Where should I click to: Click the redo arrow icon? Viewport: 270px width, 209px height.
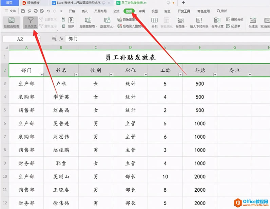(55, 11)
